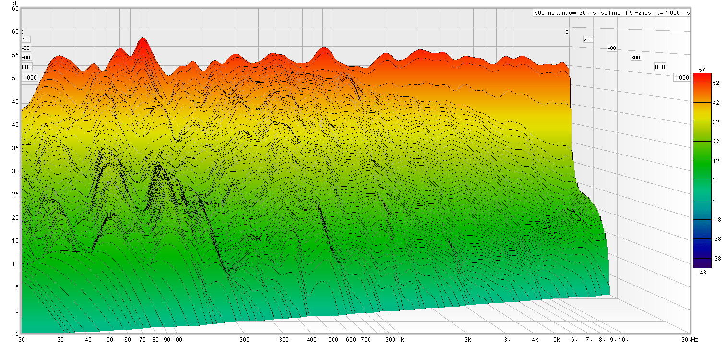The image size is (727, 345).
Task: Click the -5 value on the dB axis
Action: click(x=16, y=333)
